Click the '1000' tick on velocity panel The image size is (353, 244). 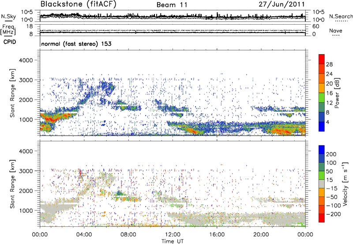pyautogui.click(x=26, y=211)
